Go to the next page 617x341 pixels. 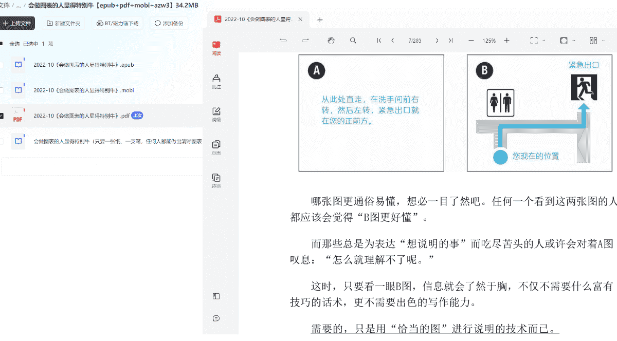click(x=437, y=41)
